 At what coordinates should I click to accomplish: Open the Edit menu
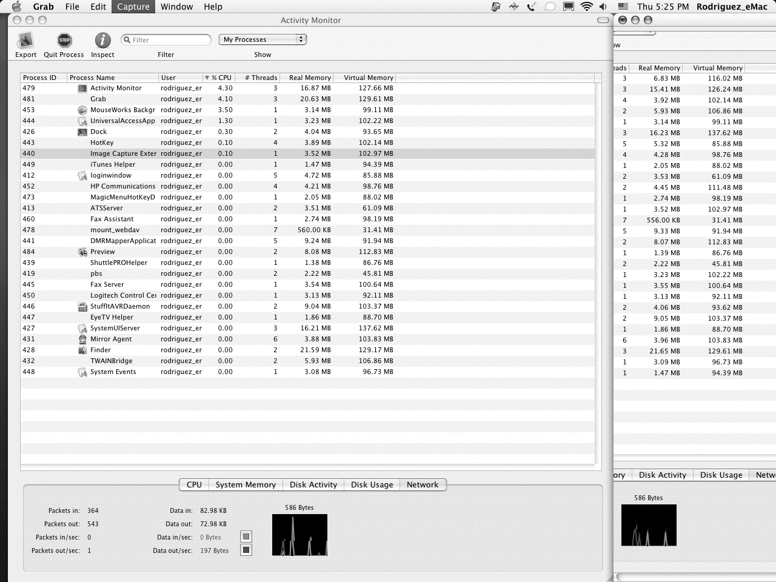98,7
